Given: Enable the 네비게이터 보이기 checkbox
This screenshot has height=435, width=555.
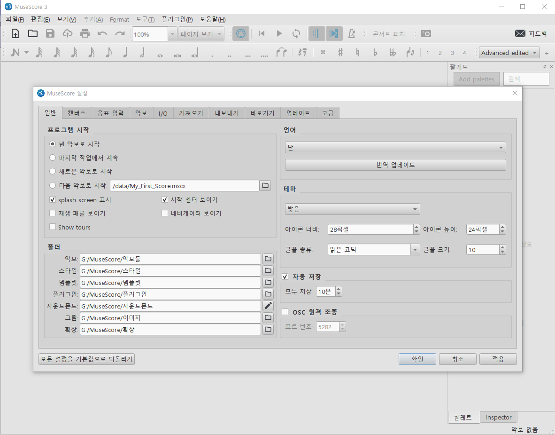Looking at the screenshot, I should click(165, 213).
